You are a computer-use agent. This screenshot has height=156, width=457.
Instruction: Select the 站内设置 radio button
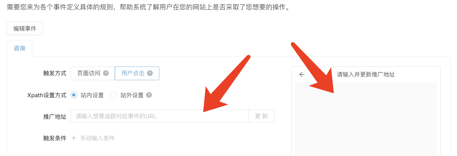click(74, 95)
